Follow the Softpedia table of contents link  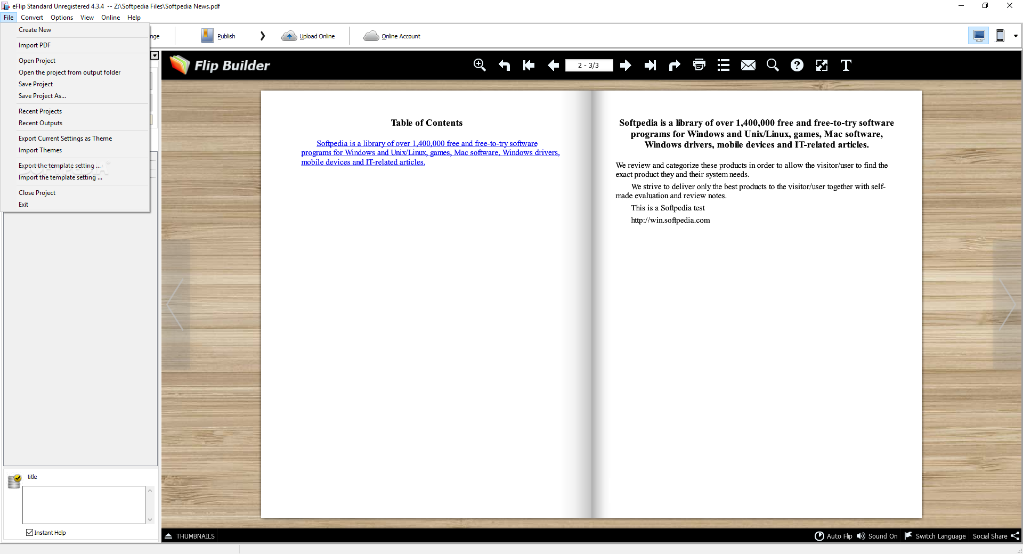point(431,153)
